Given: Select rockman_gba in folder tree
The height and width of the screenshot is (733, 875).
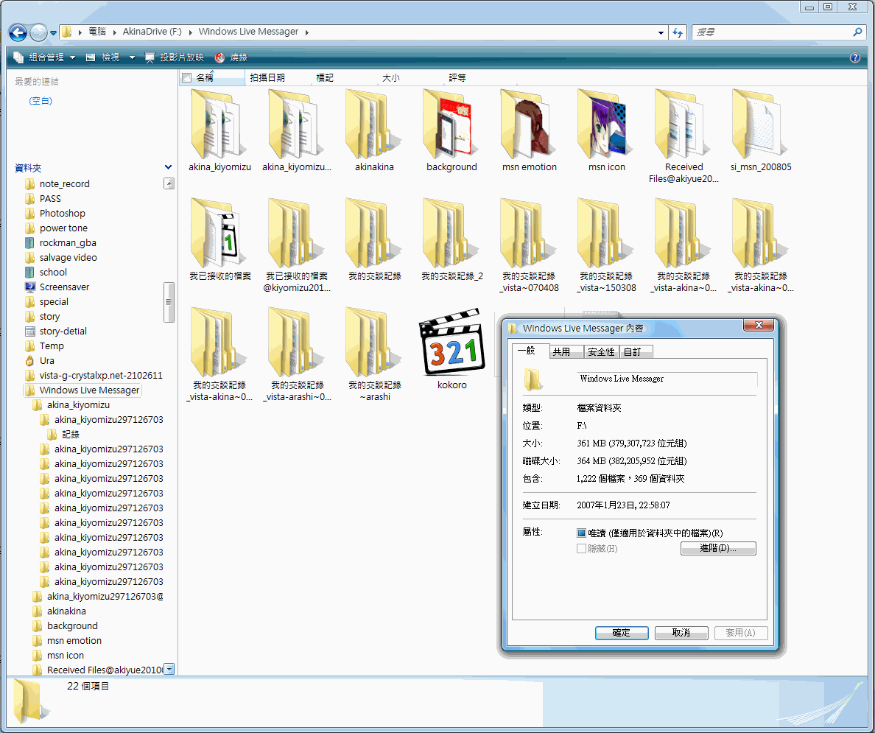Looking at the screenshot, I should pos(68,243).
